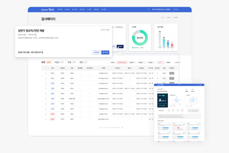Open the SMS발송 dropdown
Viewport: 229px width, 153px height.
[x=151, y=63]
